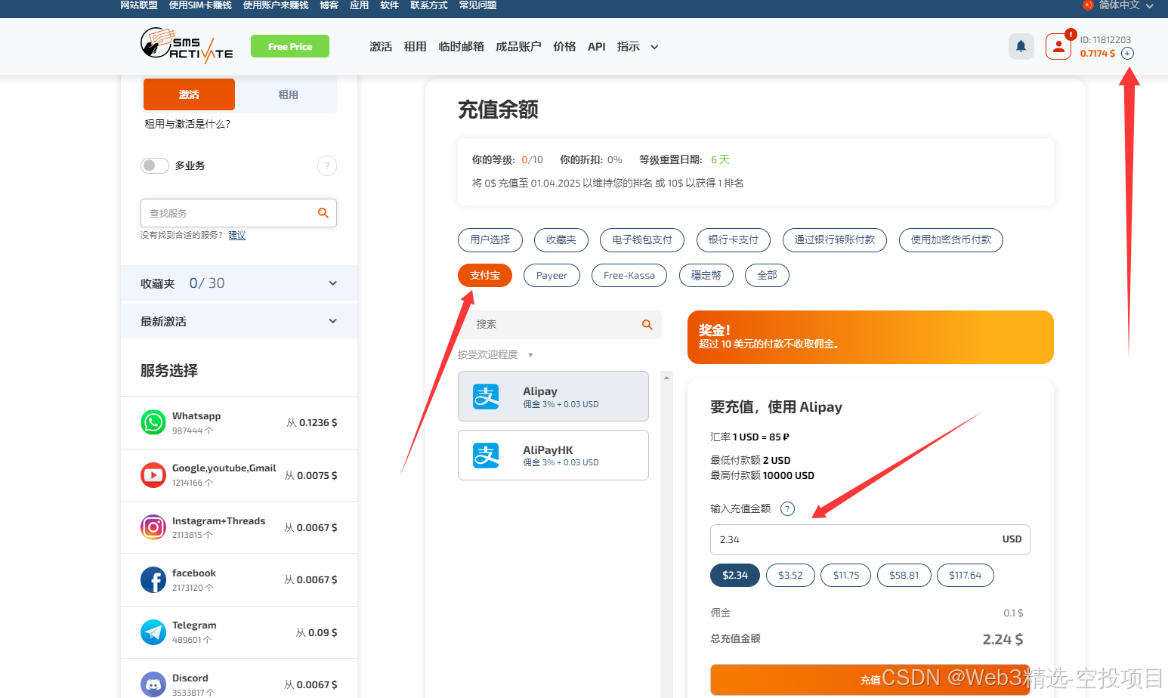Open the SMS Activate logo home link
The height and width of the screenshot is (698, 1168).
pos(187,45)
